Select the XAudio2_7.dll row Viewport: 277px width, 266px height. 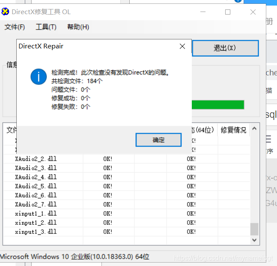126,204
